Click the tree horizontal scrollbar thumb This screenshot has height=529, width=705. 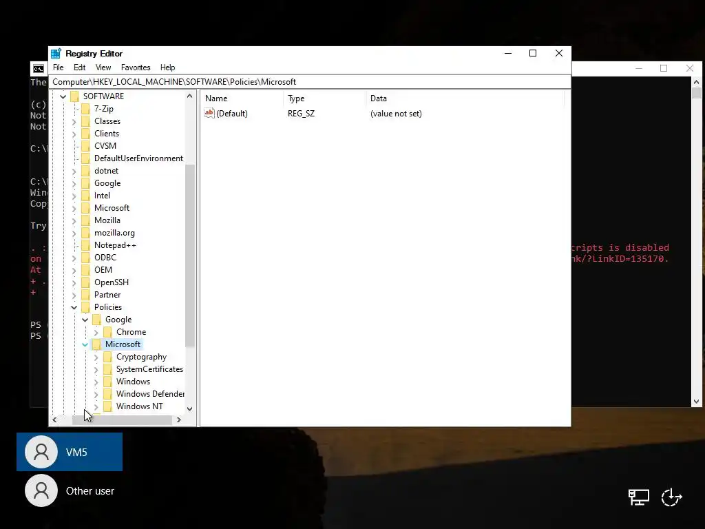(122, 419)
